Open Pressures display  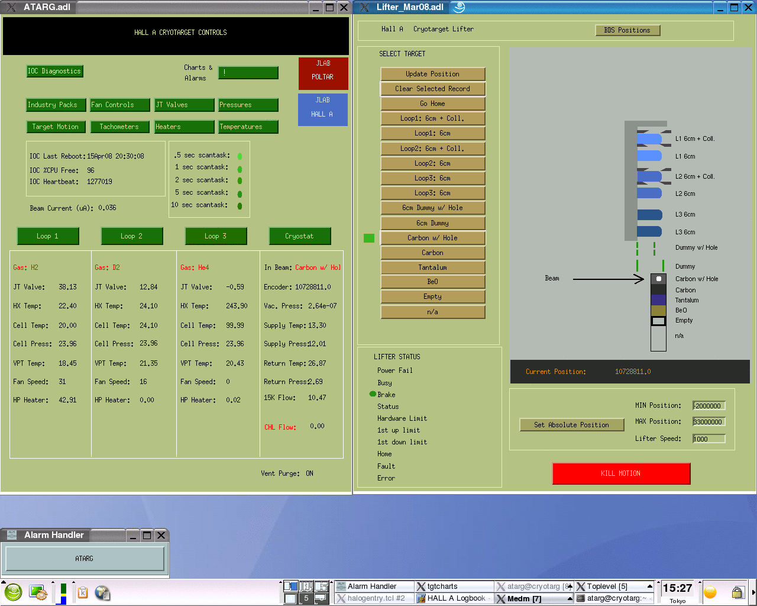point(248,105)
